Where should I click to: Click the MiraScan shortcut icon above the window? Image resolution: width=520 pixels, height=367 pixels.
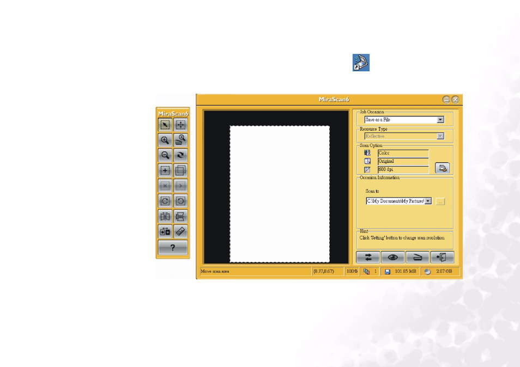361,63
